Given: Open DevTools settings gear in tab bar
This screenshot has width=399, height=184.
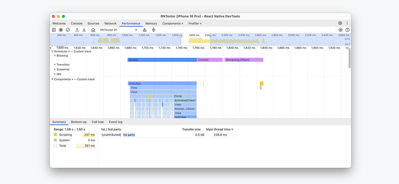Looking at the screenshot, I should point(340,23).
